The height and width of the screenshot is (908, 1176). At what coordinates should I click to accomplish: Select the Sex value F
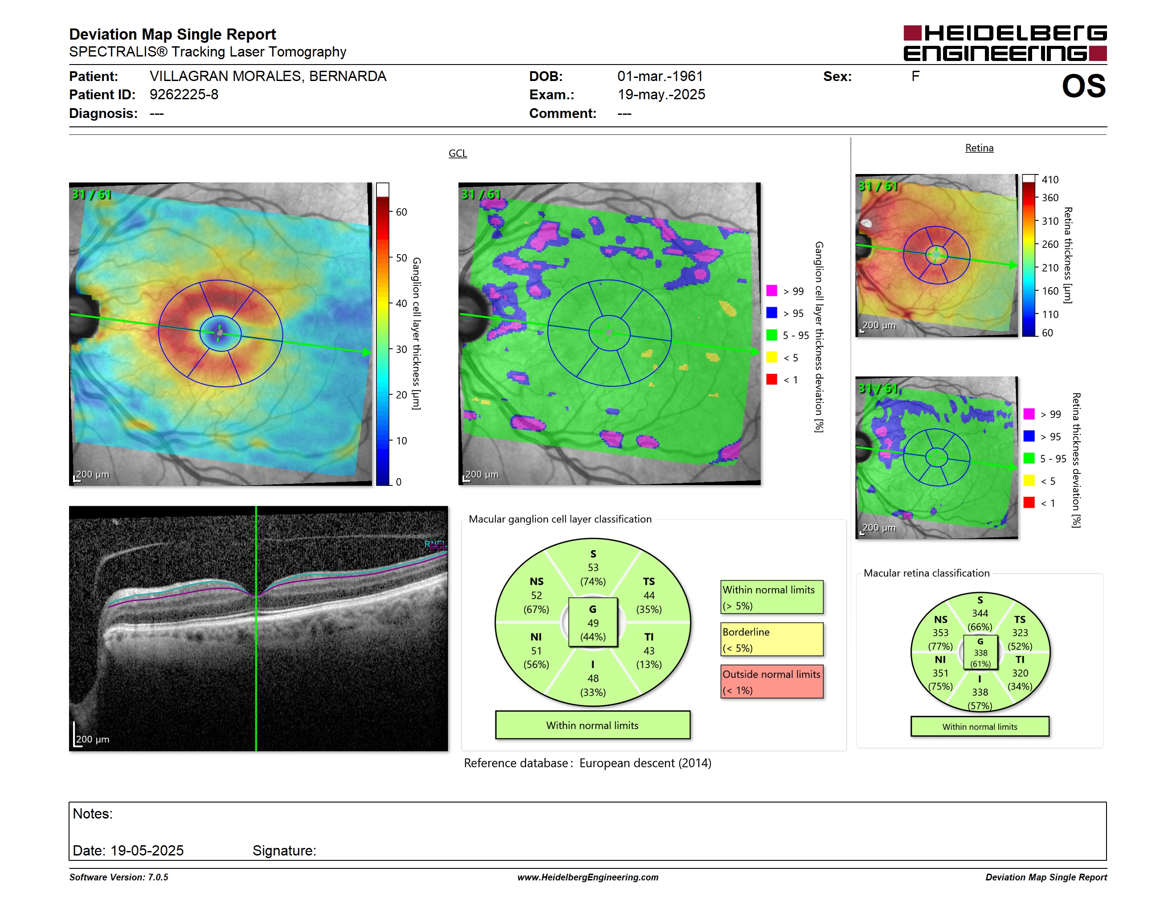click(x=915, y=77)
